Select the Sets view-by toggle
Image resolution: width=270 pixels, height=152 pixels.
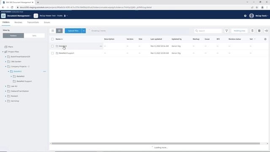[x=34, y=35]
